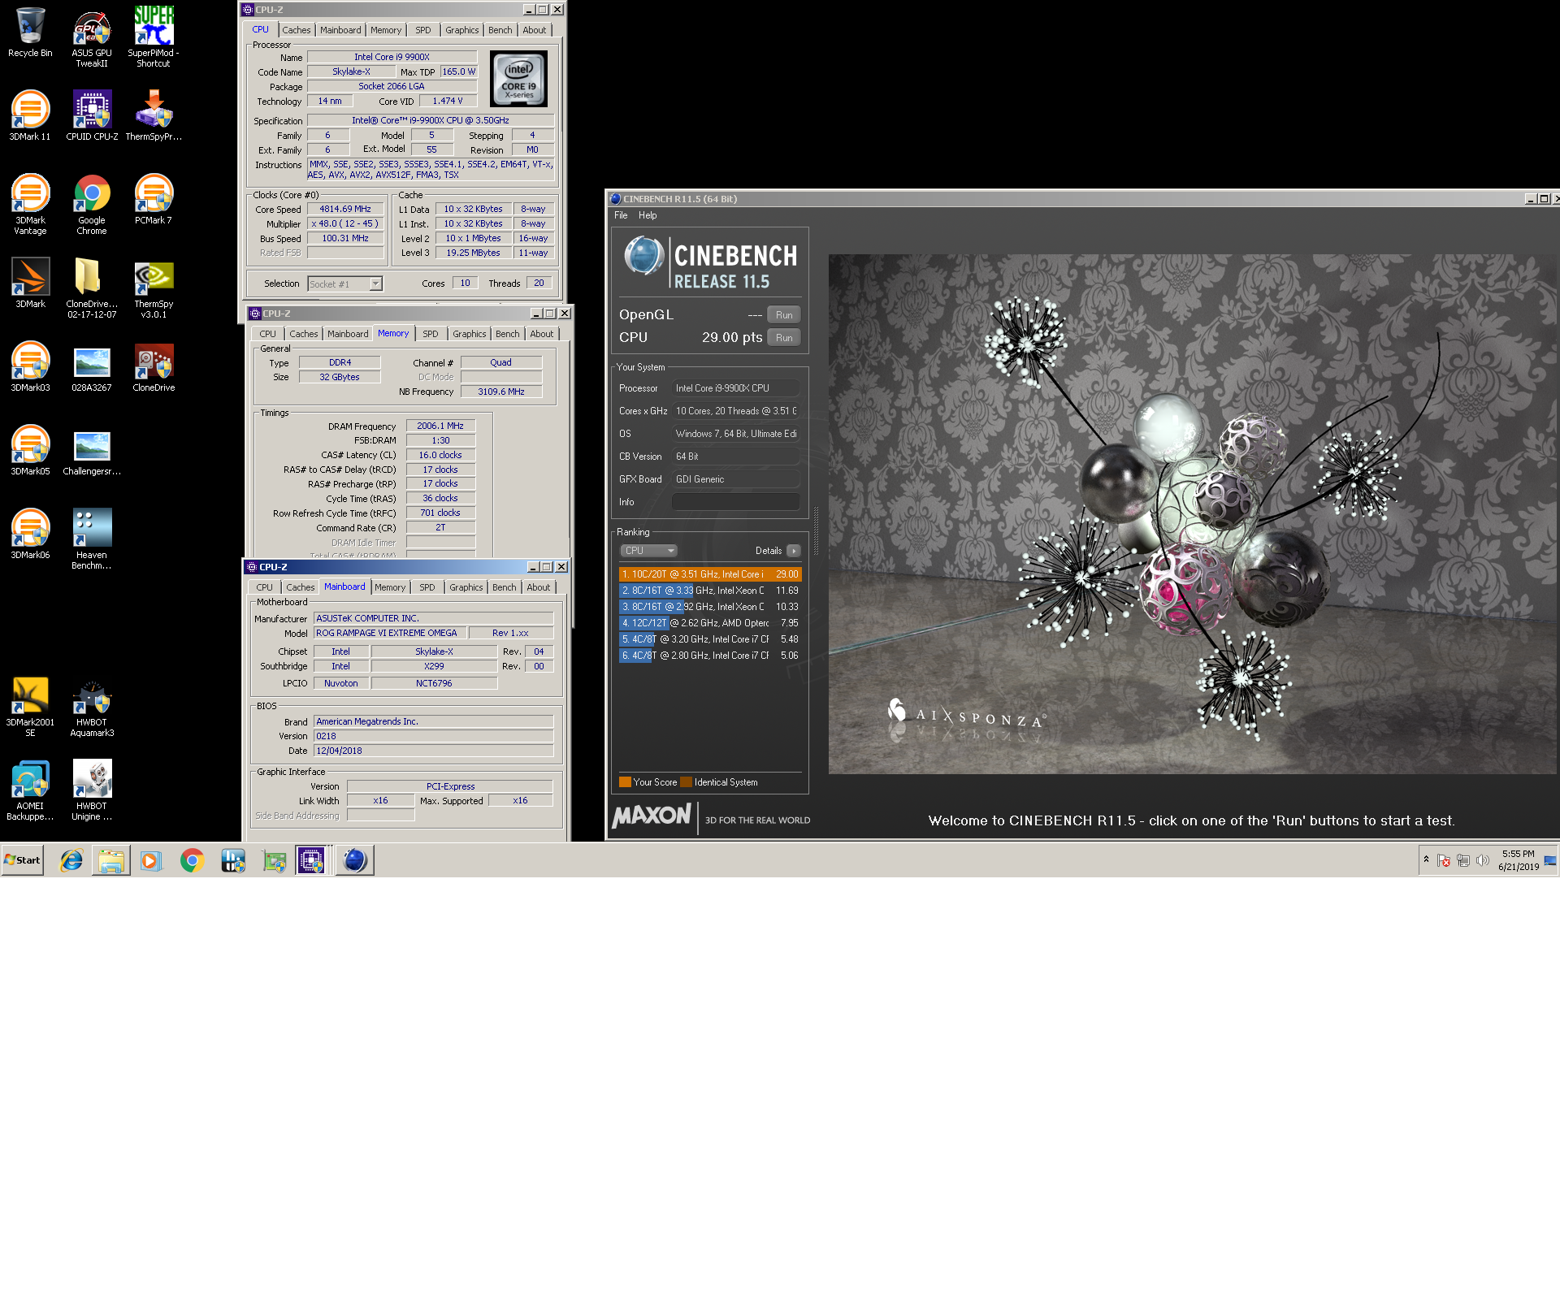Switch to Caches tab in top CPU-Z window

pos(297,30)
